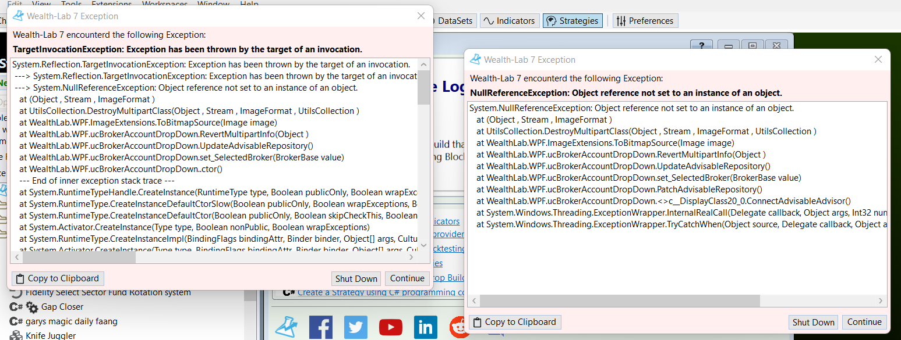Screen dimensions: 901x340
Task: Open the YouTube icon link
Action: (x=390, y=327)
